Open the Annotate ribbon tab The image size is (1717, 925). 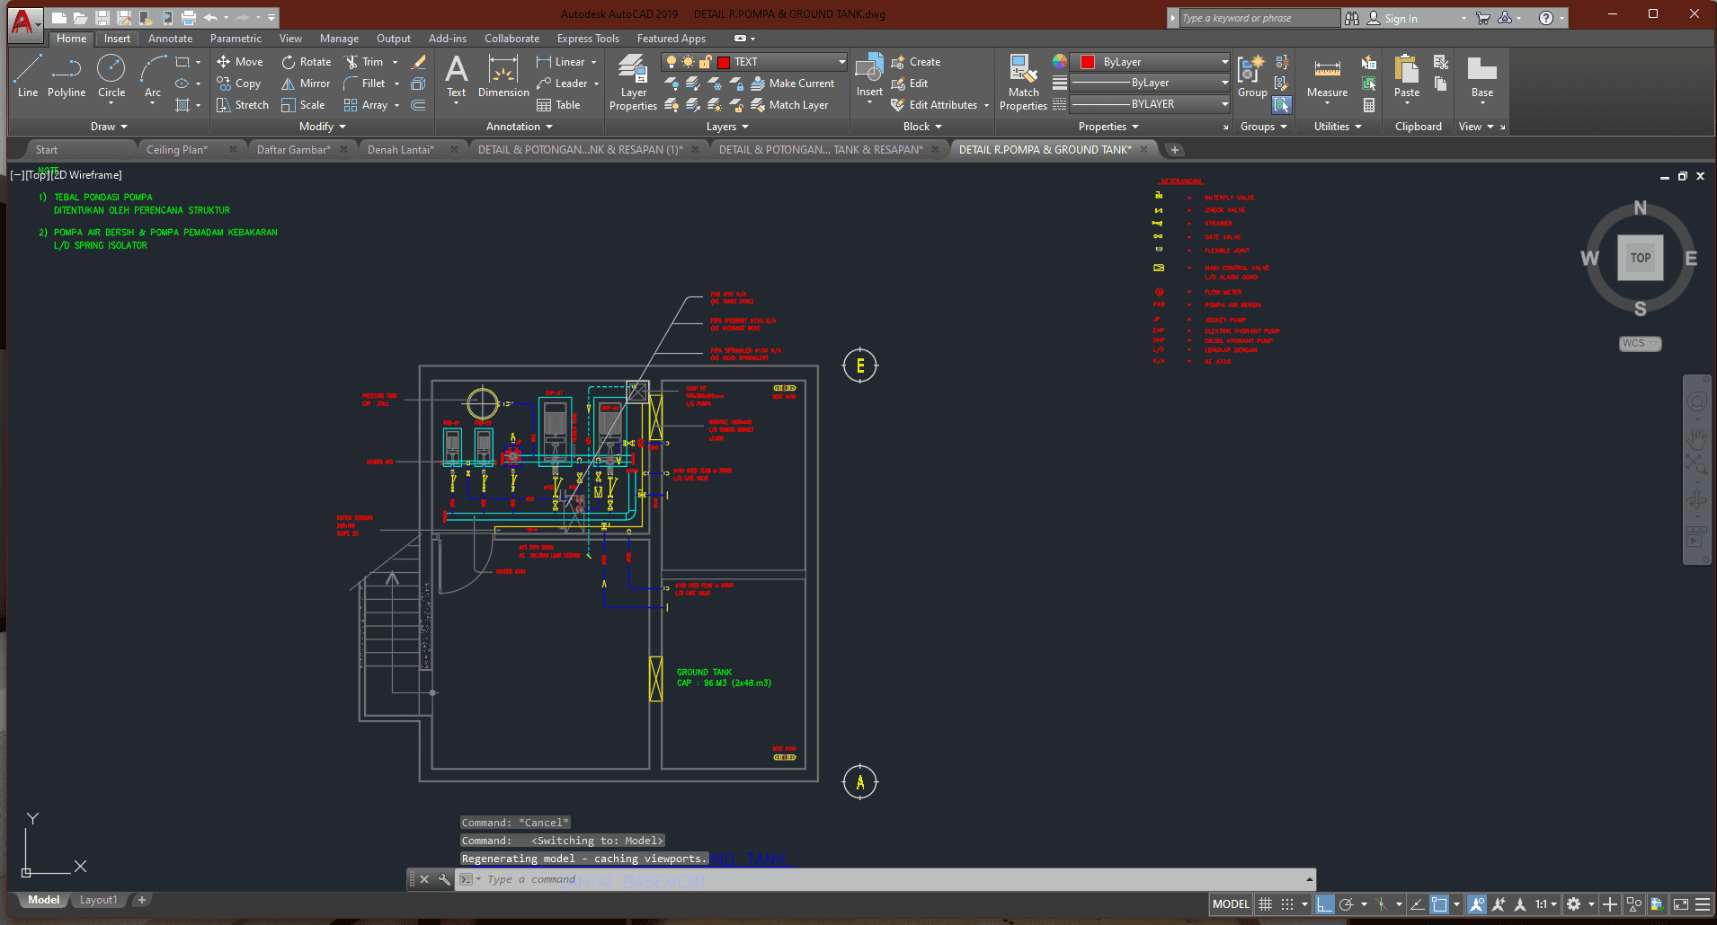[x=170, y=39]
